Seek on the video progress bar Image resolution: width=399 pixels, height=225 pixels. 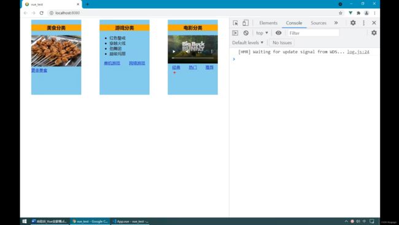(x=193, y=58)
